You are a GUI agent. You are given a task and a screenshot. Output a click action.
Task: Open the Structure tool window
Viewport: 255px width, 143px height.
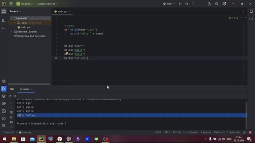point(4,21)
